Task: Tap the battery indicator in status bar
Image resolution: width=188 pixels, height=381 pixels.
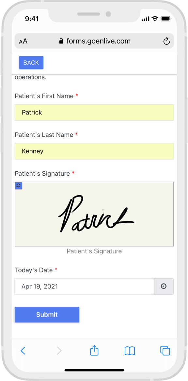Action: coord(166,19)
